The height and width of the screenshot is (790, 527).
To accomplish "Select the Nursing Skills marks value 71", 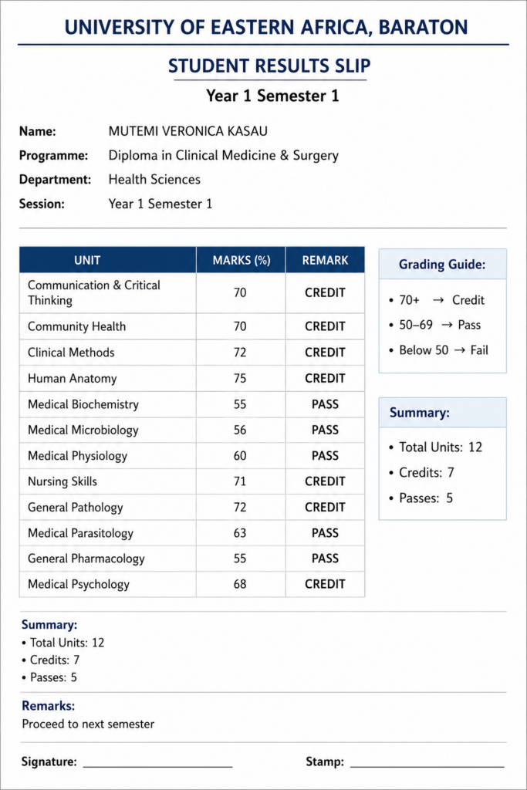I will point(240,481).
